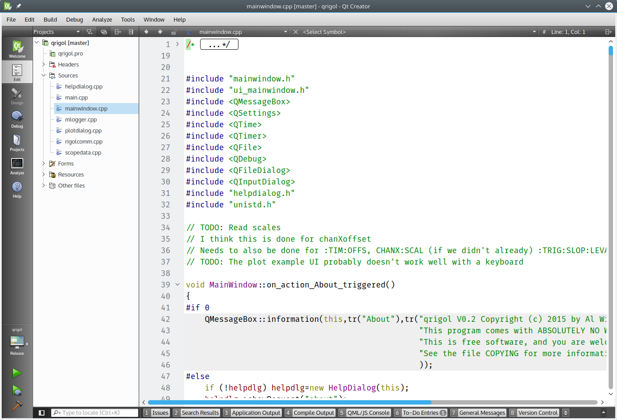Open the Analyze mode in sidebar

point(17,166)
